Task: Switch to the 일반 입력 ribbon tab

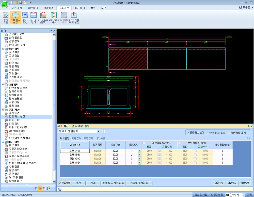Action: [33, 8]
